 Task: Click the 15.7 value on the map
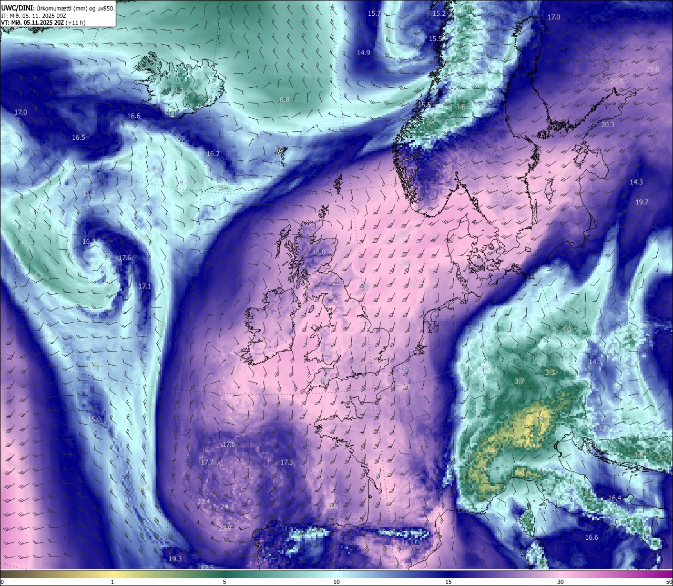tap(374, 13)
